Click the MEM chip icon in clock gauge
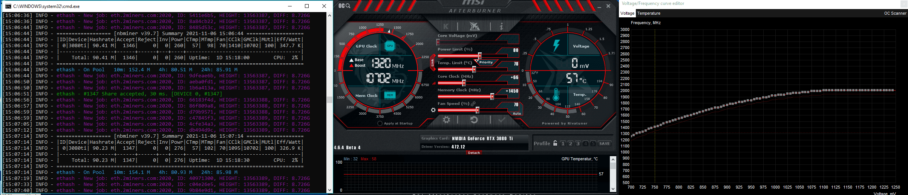 390,95
